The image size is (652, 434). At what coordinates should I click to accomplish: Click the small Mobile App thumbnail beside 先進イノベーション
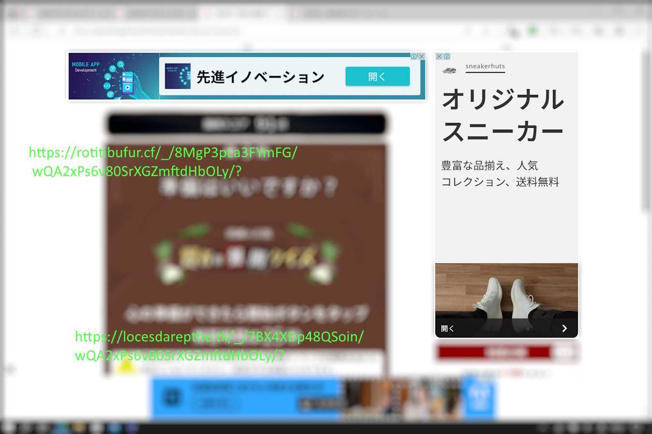pos(177,76)
